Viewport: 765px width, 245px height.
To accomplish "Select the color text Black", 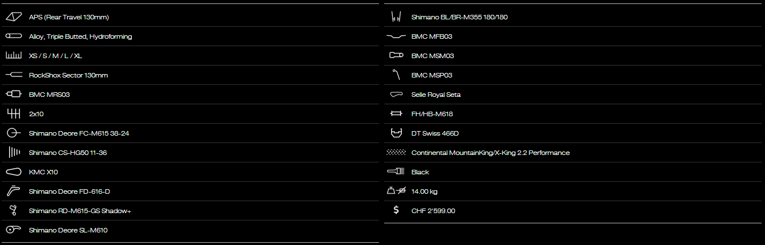I will (x=420, y=172).
